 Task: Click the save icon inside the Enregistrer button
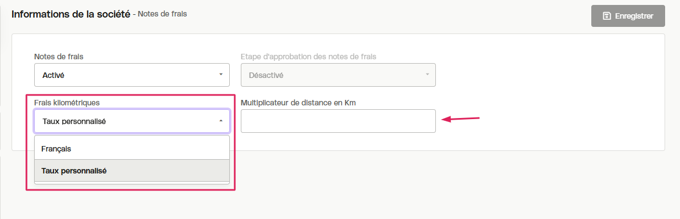[x=607, y=16]
